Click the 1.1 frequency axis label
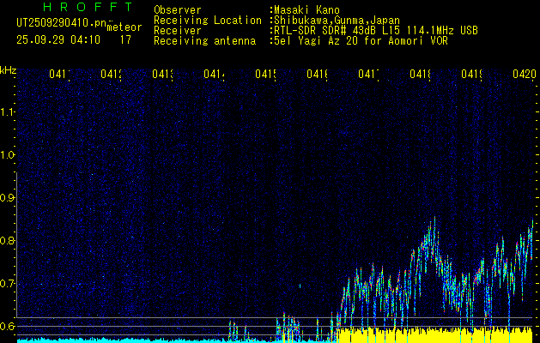The image size is (540, 343). point(8,112)
